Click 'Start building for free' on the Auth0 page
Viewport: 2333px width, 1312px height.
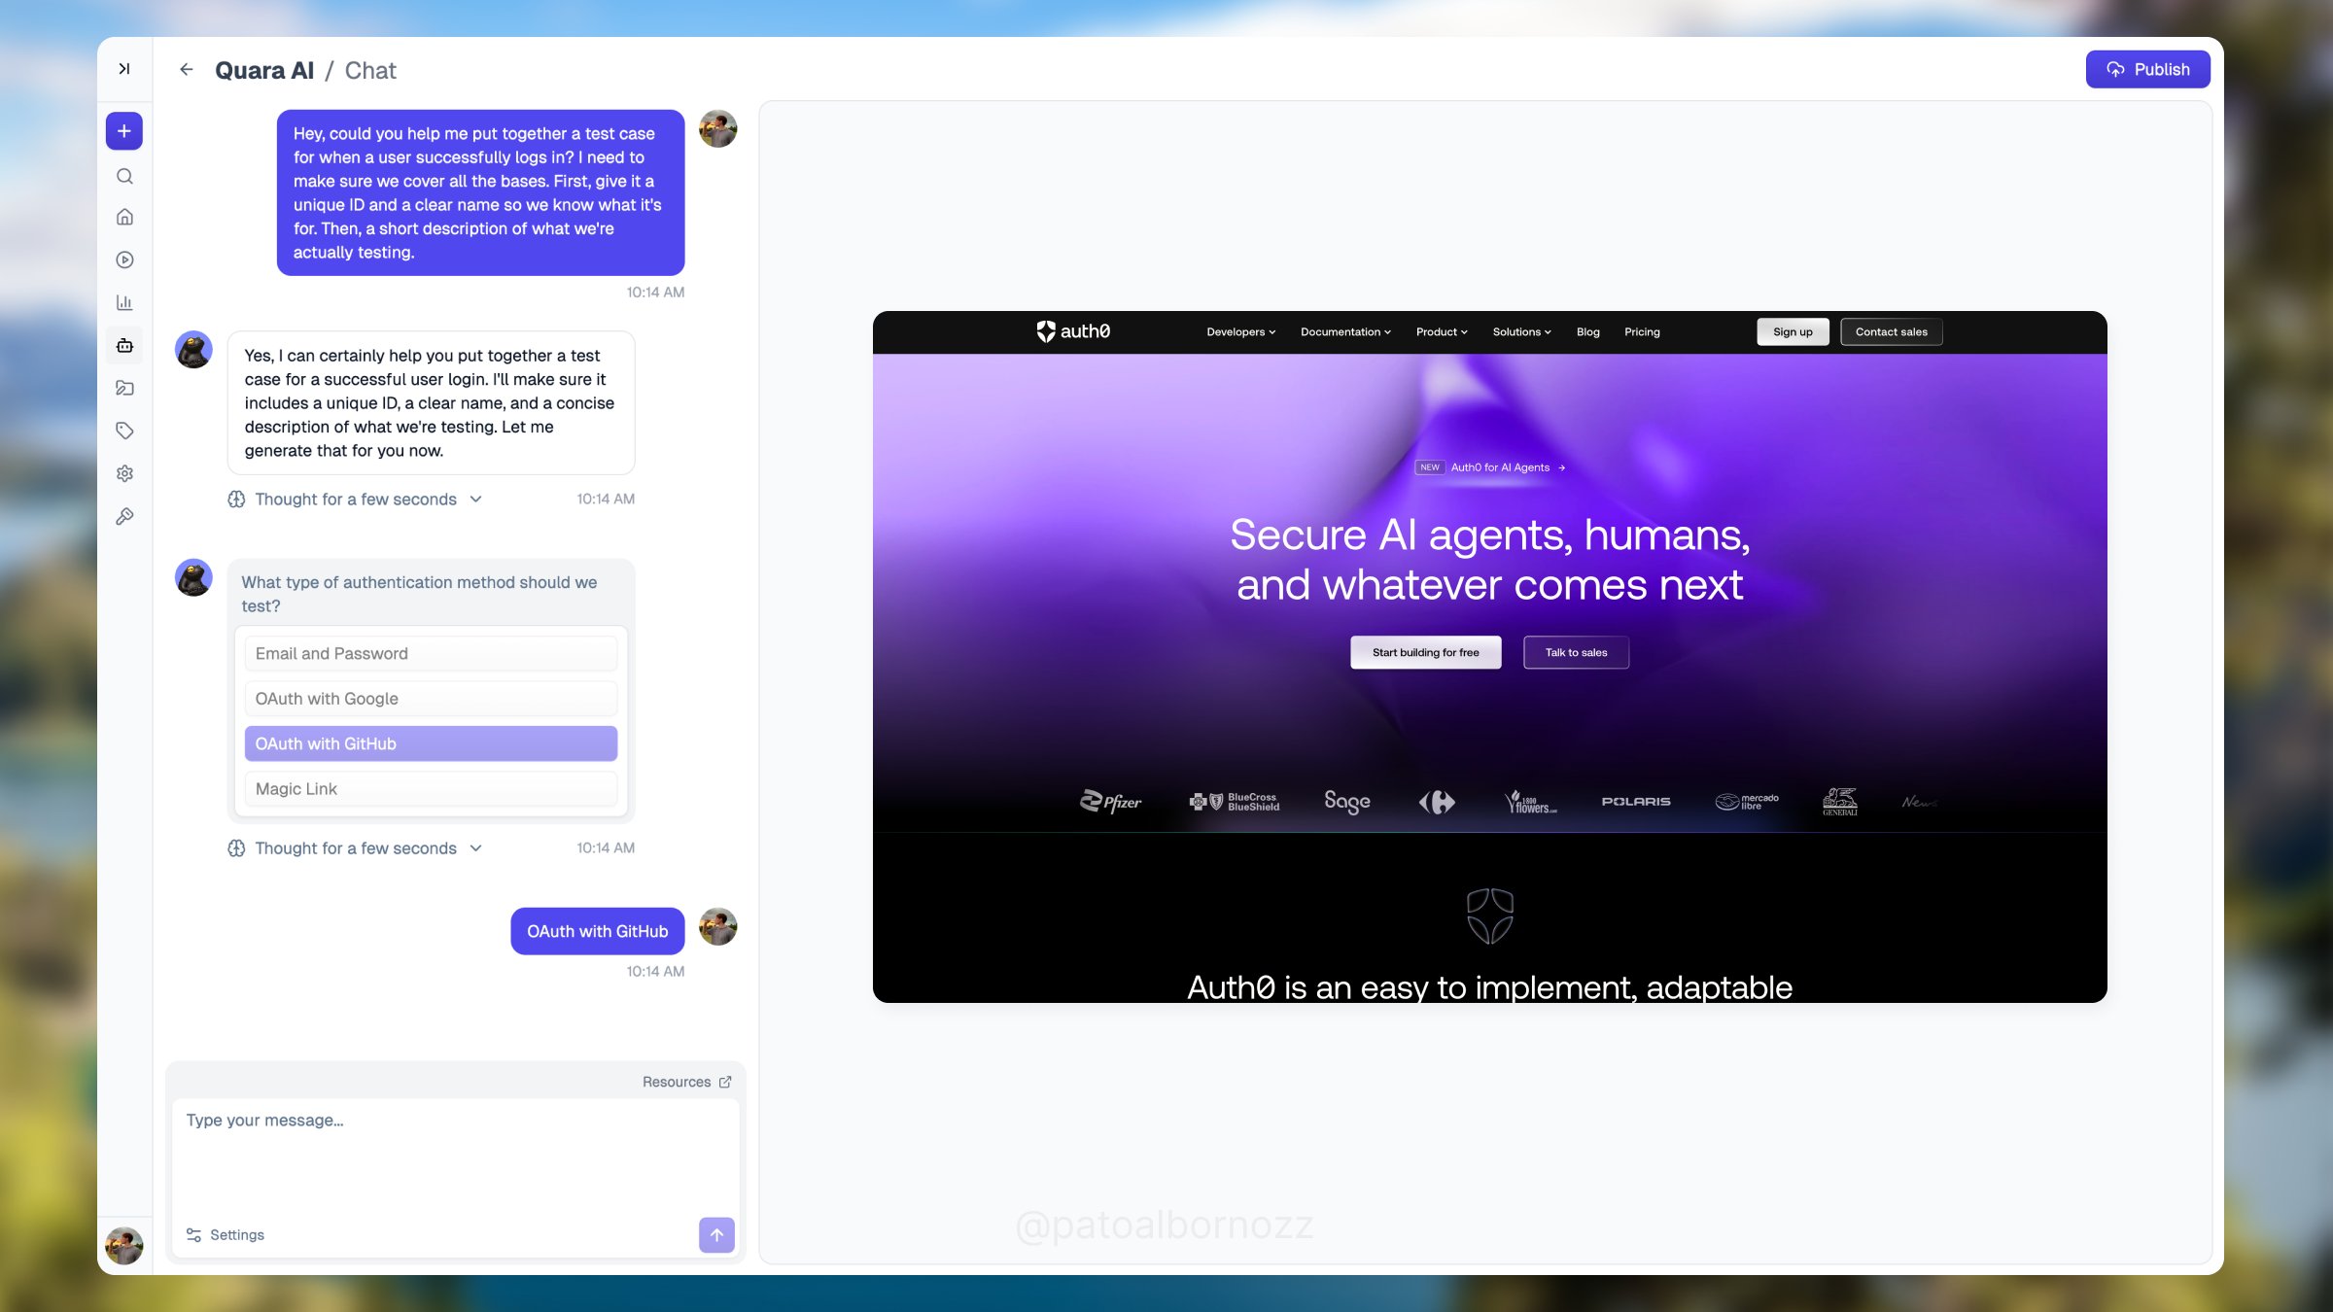click(1425, 652)
